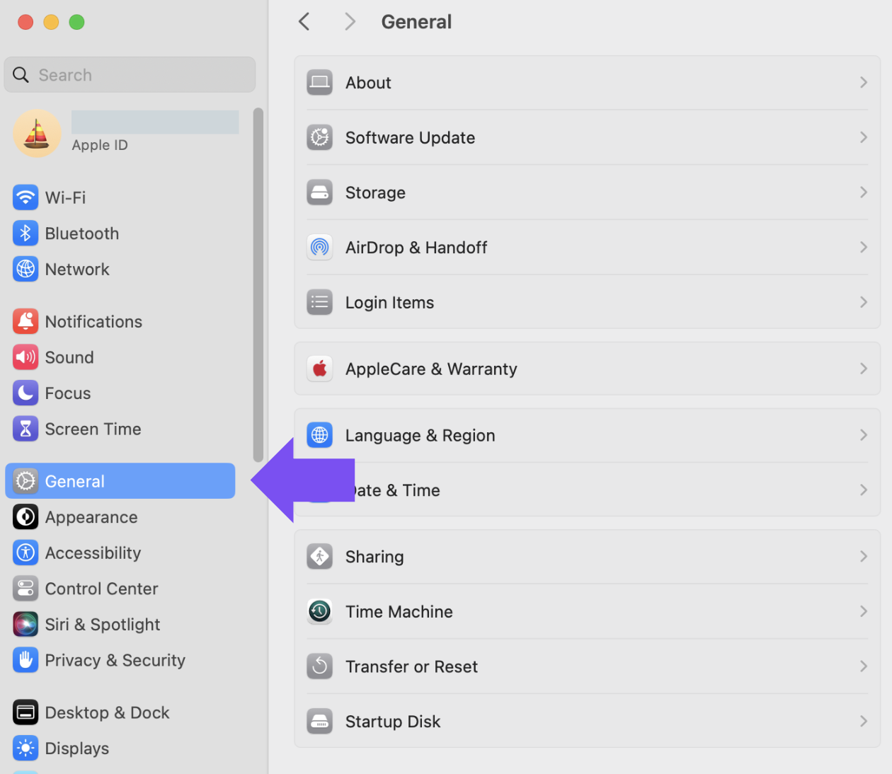Click the Desktop & Dock icon

(x=25, y=712)
